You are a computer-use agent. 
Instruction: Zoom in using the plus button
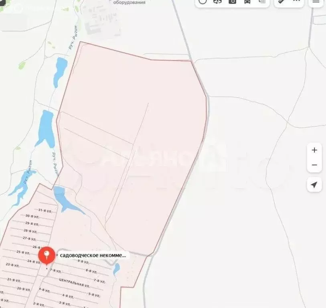coord(314,150)
